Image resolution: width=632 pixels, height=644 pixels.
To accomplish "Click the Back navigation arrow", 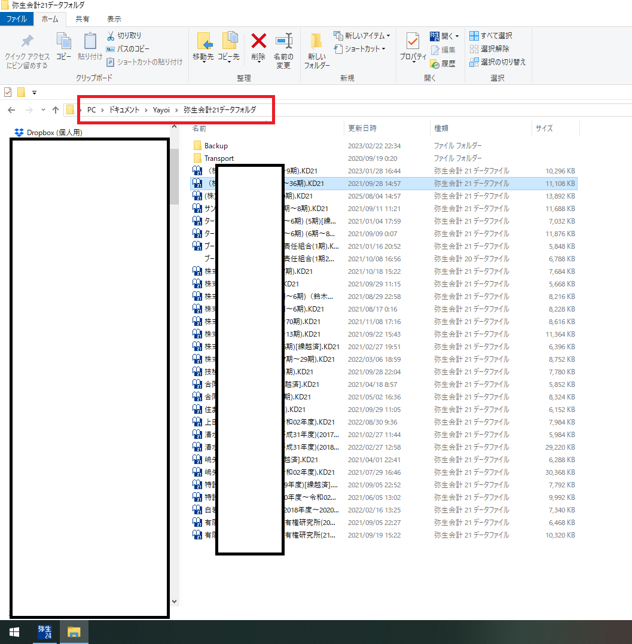I will click(x=11, y=110).
